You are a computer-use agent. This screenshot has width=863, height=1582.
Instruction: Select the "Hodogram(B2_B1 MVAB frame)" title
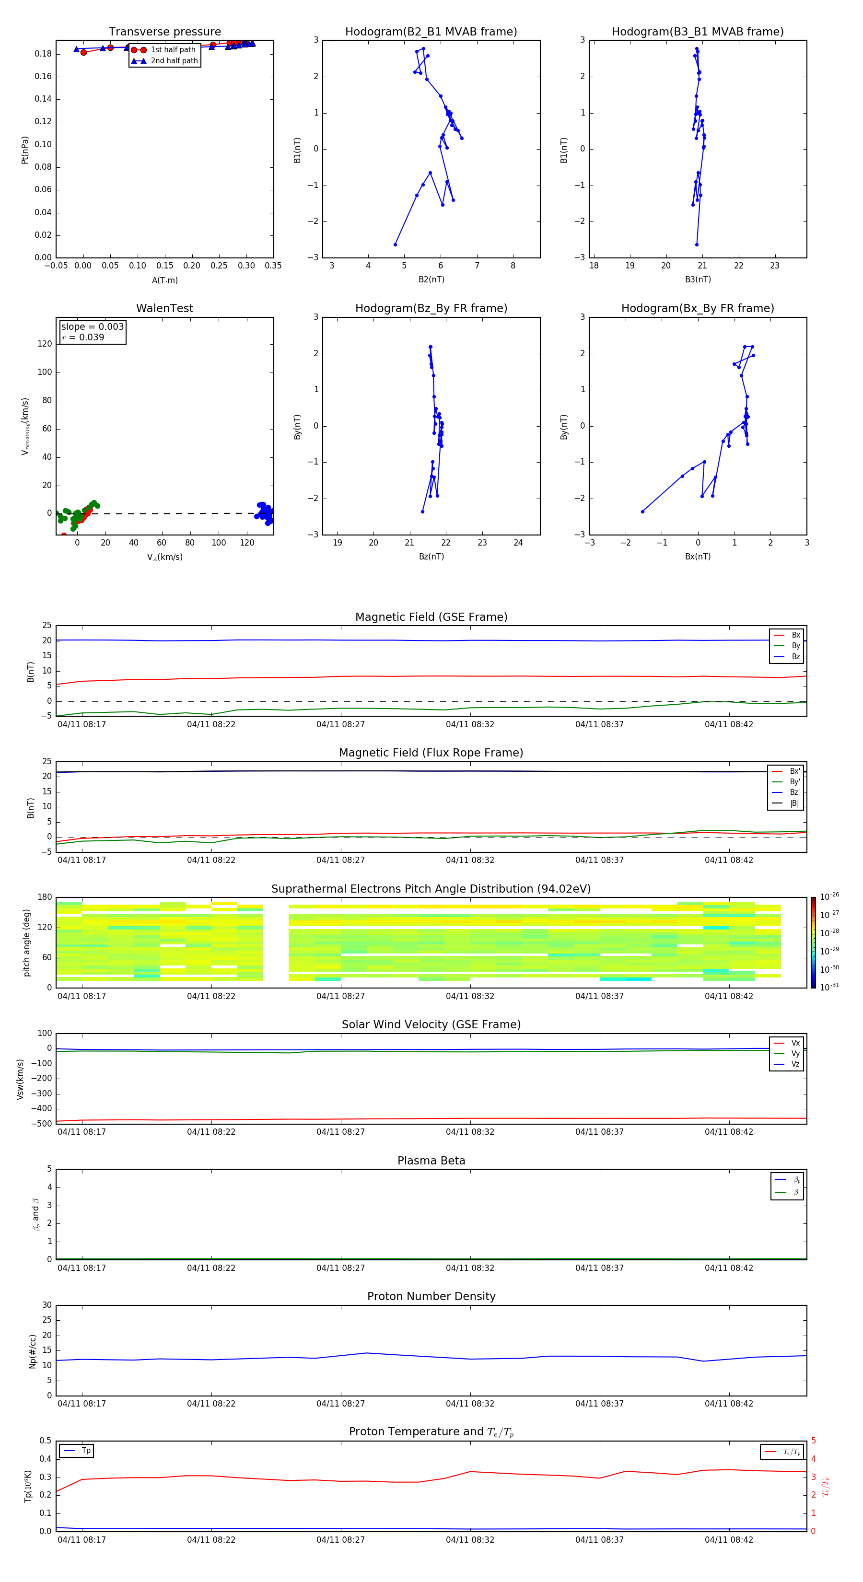(431, 32)
